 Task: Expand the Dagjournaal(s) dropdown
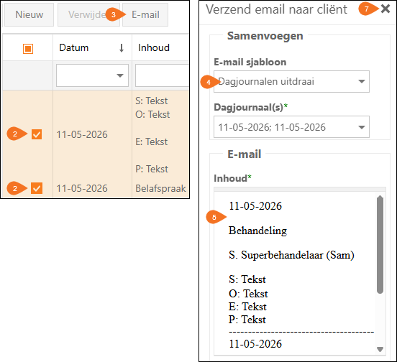(291, 127)
